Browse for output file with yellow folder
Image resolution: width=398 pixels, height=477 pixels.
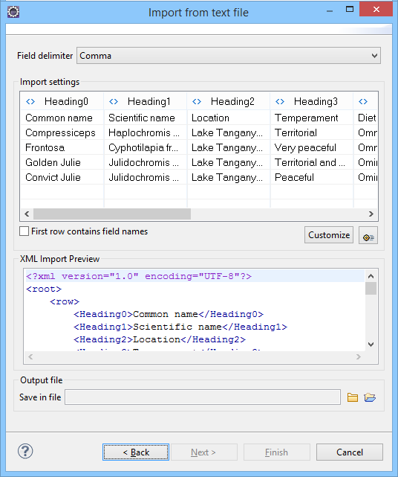[353, 397]
